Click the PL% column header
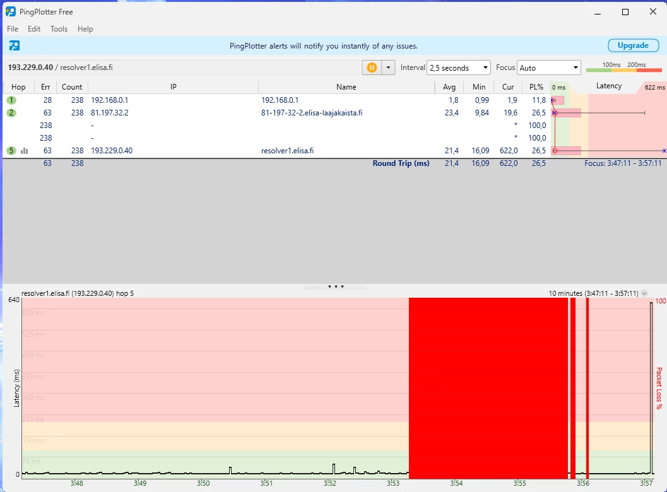Screen dimensions: 667x492 pyautogui.click(x=536, y=87)
